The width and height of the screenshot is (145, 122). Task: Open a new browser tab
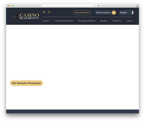137,6
